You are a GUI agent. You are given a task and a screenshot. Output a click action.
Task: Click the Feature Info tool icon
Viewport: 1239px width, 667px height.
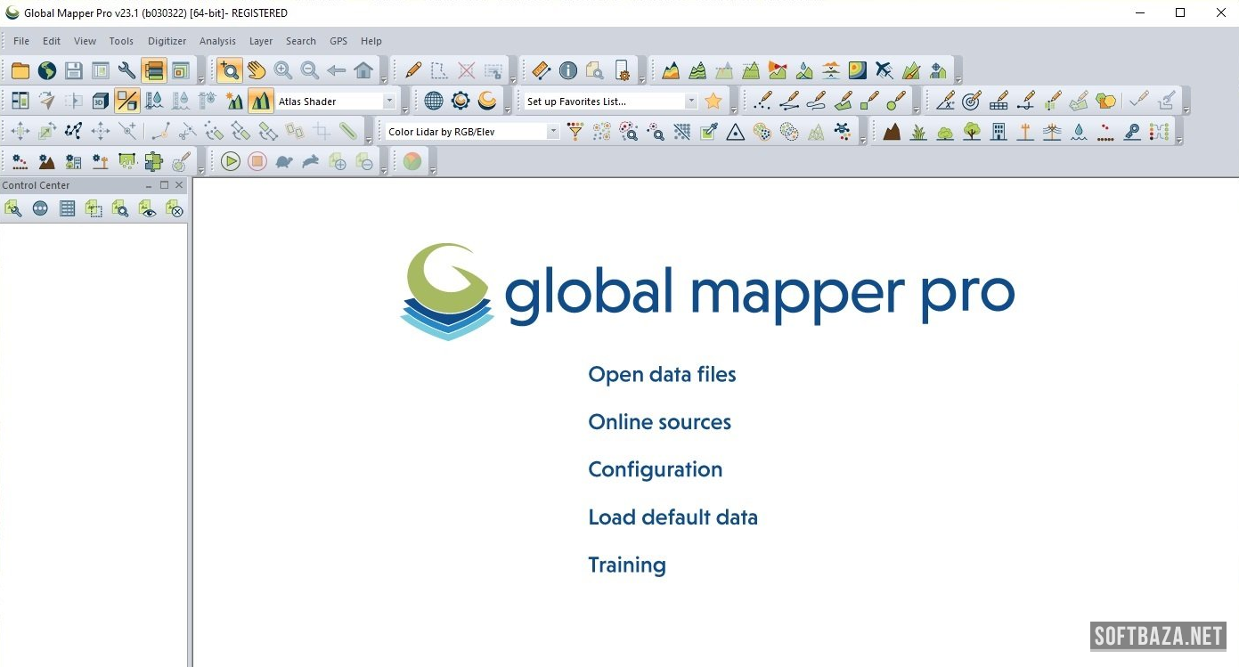click(567, 70)
